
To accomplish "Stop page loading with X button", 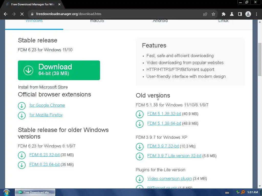I will pyautogui.click(x=22, y=14).
